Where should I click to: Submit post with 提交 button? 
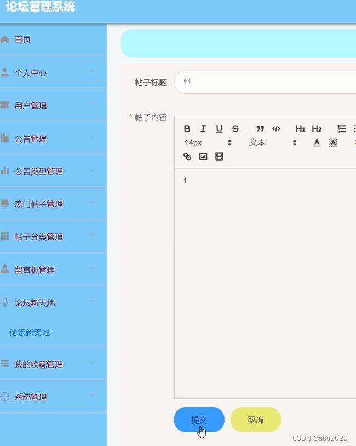pyautogui.click(x=199, y=420)
